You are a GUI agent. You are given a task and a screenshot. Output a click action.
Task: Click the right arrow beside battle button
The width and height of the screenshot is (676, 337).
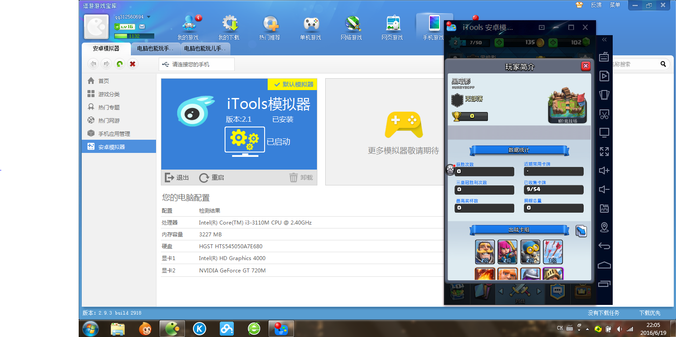(x=539, y=291)
